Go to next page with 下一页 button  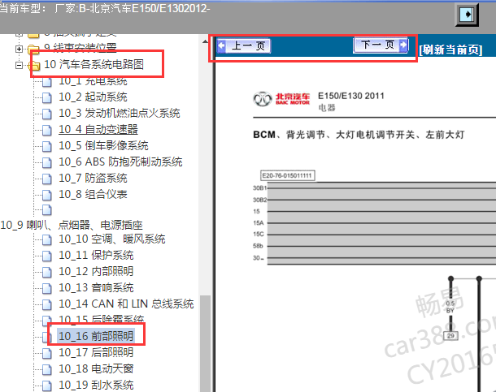381,45
